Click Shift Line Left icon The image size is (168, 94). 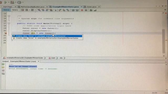73,10
